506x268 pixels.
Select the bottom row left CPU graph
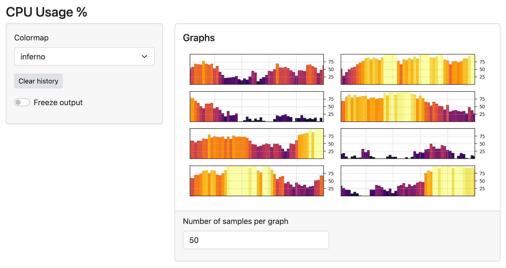point(256,181)
